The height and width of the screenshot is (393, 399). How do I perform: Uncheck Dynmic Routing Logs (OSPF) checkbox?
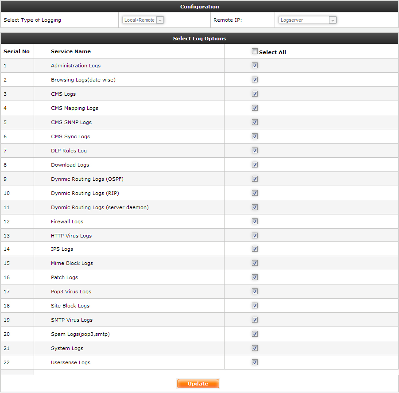255,179
